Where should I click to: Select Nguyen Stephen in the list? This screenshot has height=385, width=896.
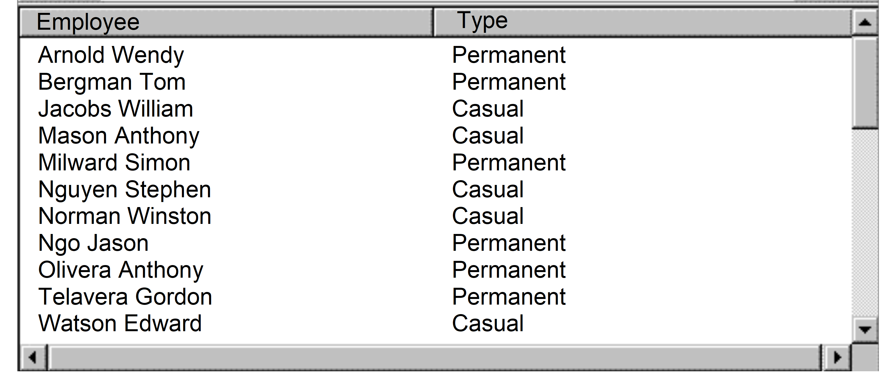[124, 189]
